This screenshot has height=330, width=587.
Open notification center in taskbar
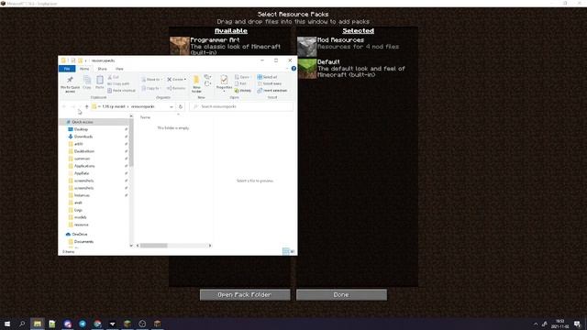point(577,324)
